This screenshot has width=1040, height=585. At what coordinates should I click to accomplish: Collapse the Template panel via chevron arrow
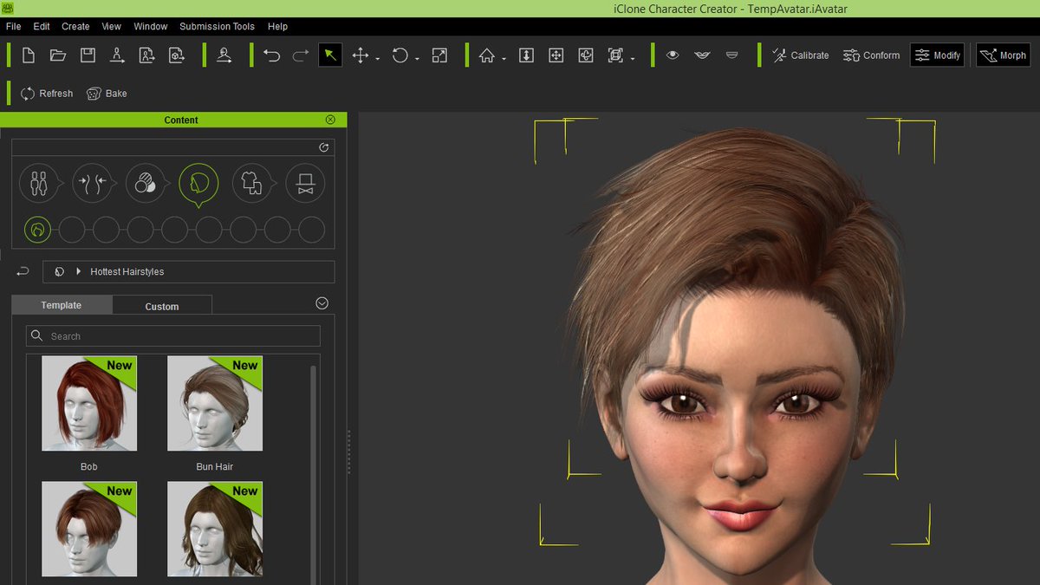pyautogui.click(x=321, y=303)
